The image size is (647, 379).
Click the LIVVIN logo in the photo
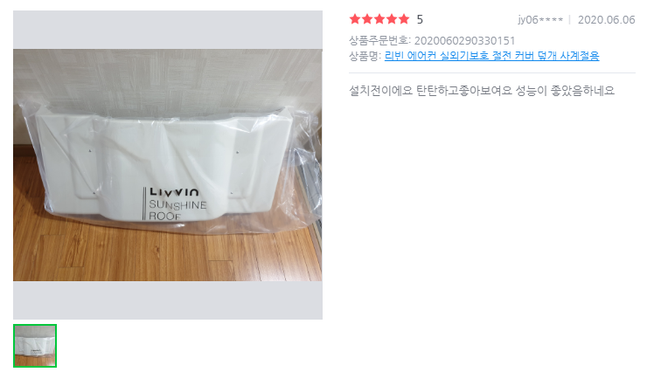coord(174,192)
